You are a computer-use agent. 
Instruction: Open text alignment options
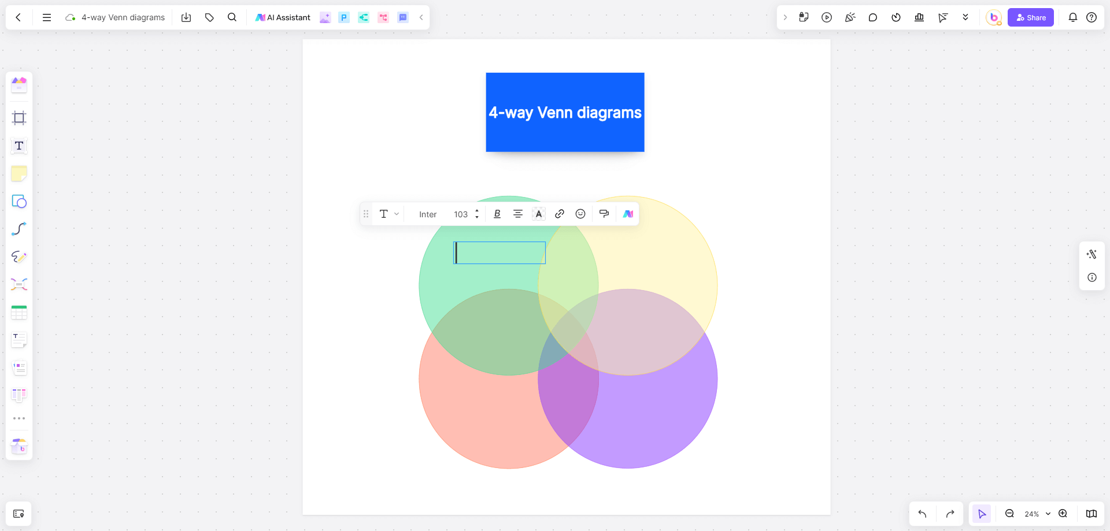tap(518, 214)
